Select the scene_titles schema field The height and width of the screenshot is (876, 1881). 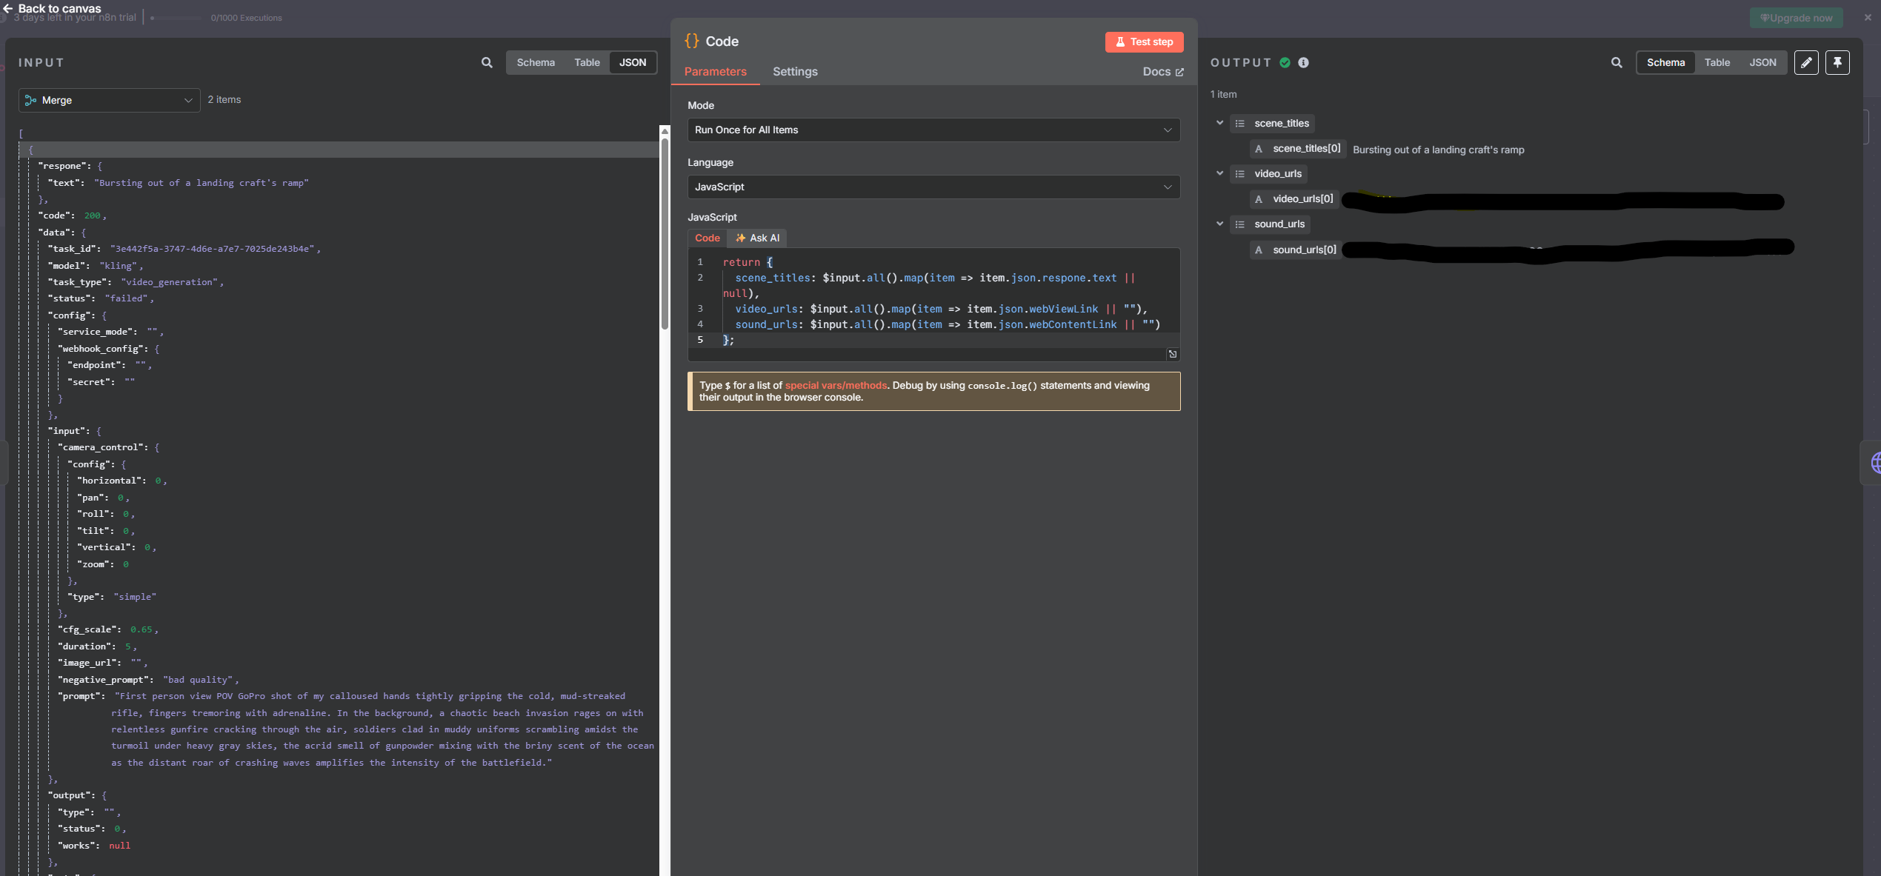coord(1272,124)
